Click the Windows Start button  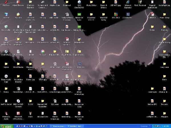[x=7, y=126]
